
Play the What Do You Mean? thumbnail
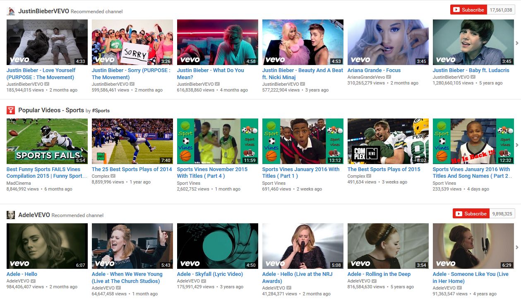[x=218, y=42]
